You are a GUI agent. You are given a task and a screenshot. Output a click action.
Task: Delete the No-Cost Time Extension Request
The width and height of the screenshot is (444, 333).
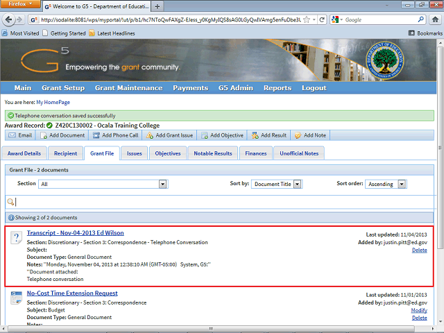pyautogui.click(x=419, y=318)
